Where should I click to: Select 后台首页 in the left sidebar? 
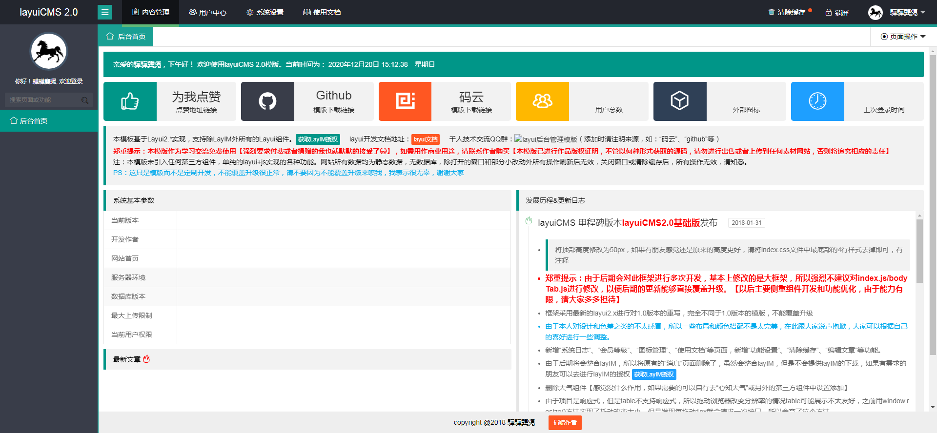click(49, 120)
